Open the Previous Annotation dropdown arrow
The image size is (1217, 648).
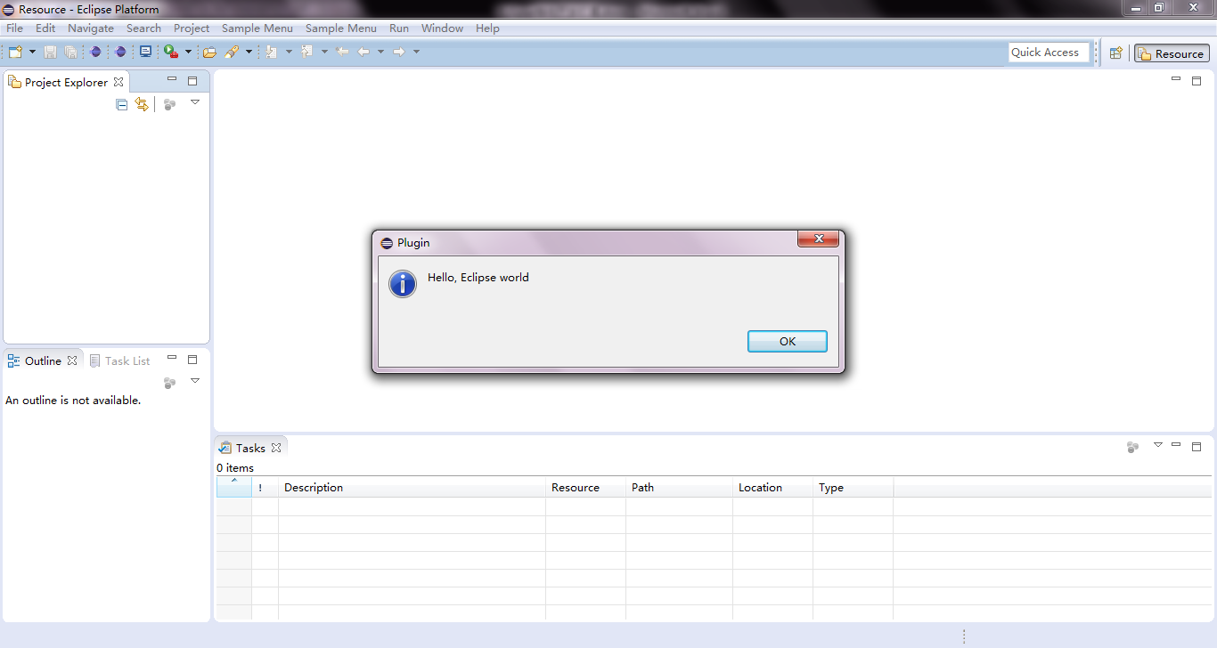(x=324, y=53)
